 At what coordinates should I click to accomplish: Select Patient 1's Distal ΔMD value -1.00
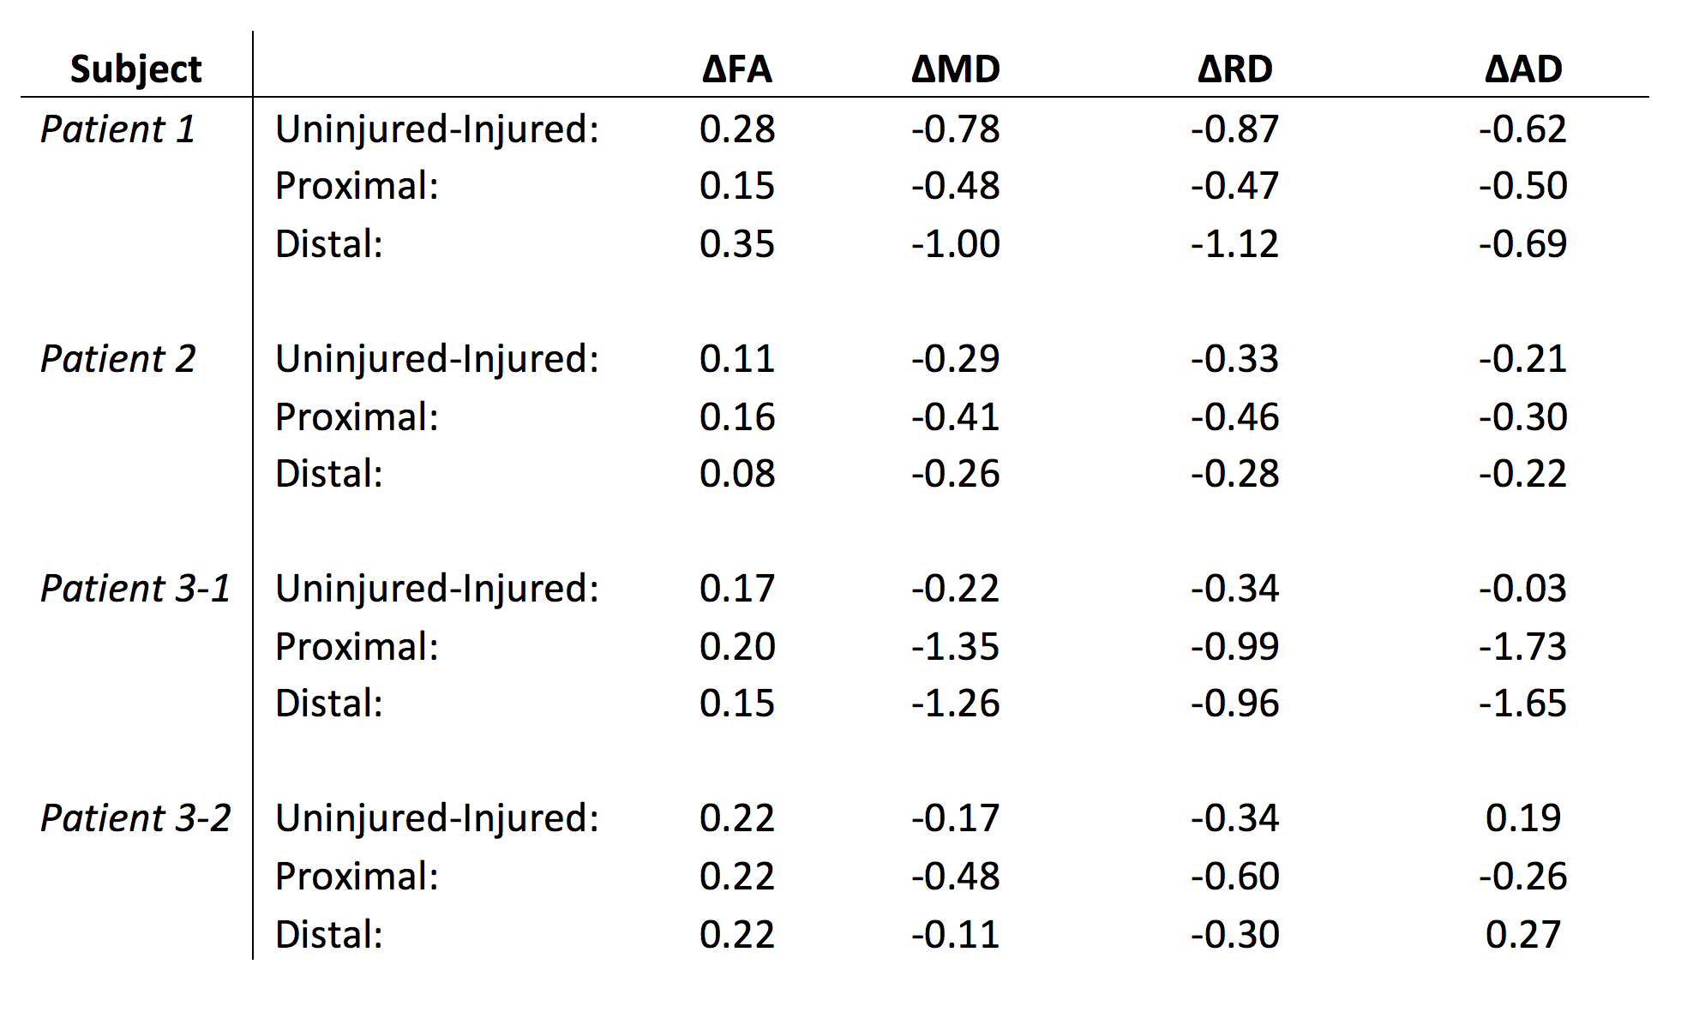[955, 244]
